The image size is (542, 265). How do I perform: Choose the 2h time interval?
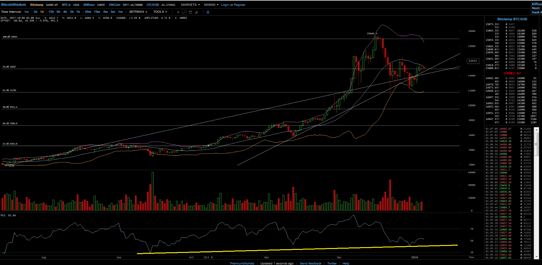click(72, 12)
